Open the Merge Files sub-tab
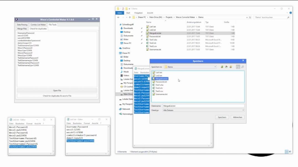The image size is (298, 167). 22,29
